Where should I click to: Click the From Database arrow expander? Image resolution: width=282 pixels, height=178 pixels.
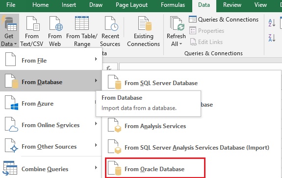pos(96,81)
